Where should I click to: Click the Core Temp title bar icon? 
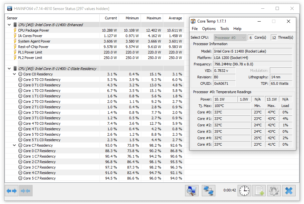click(x=193, y=21)
